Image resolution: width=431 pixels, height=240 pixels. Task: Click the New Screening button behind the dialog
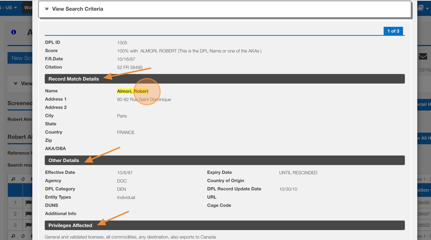20,58
